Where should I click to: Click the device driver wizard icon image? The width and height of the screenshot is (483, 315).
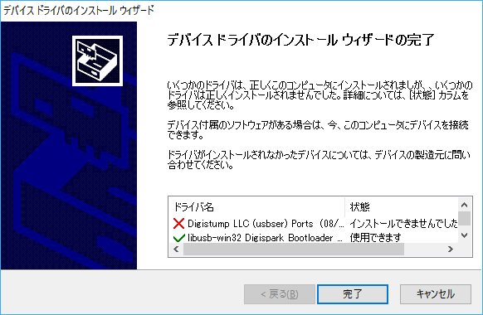point(97,61)
